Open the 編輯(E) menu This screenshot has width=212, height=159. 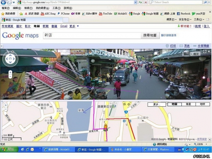pyautogui.click(x=17, y=8)
